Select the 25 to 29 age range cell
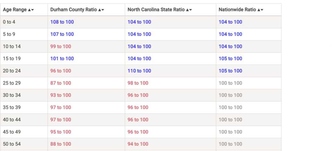Viewport: 332px width, 151px height. [x=12, y=83]
